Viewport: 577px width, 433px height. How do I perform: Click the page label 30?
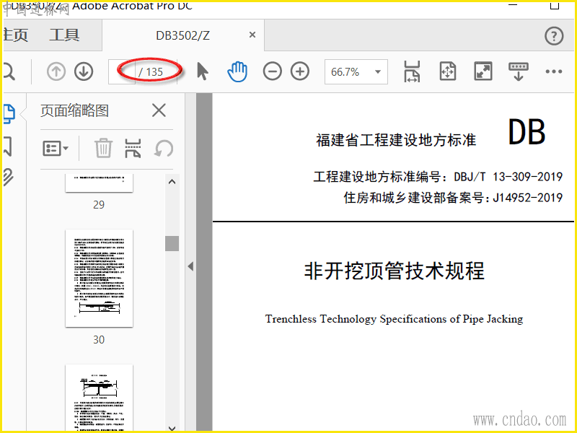tap(99, 339)
